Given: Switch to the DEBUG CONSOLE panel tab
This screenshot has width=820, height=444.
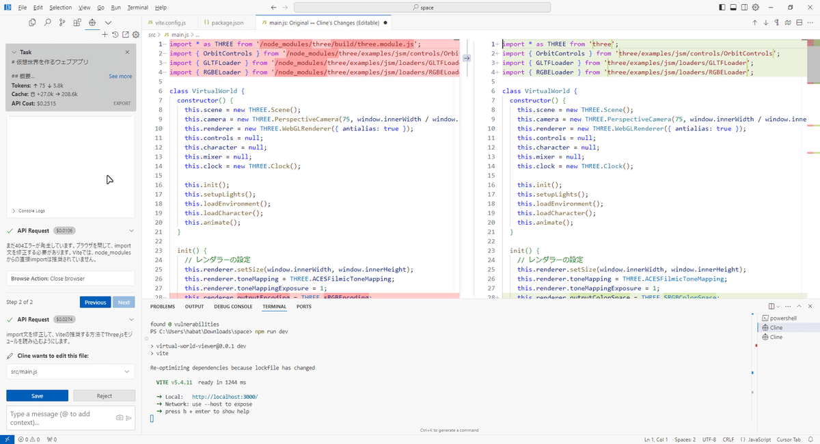Looking at the screenshot, I should point(233,307).
